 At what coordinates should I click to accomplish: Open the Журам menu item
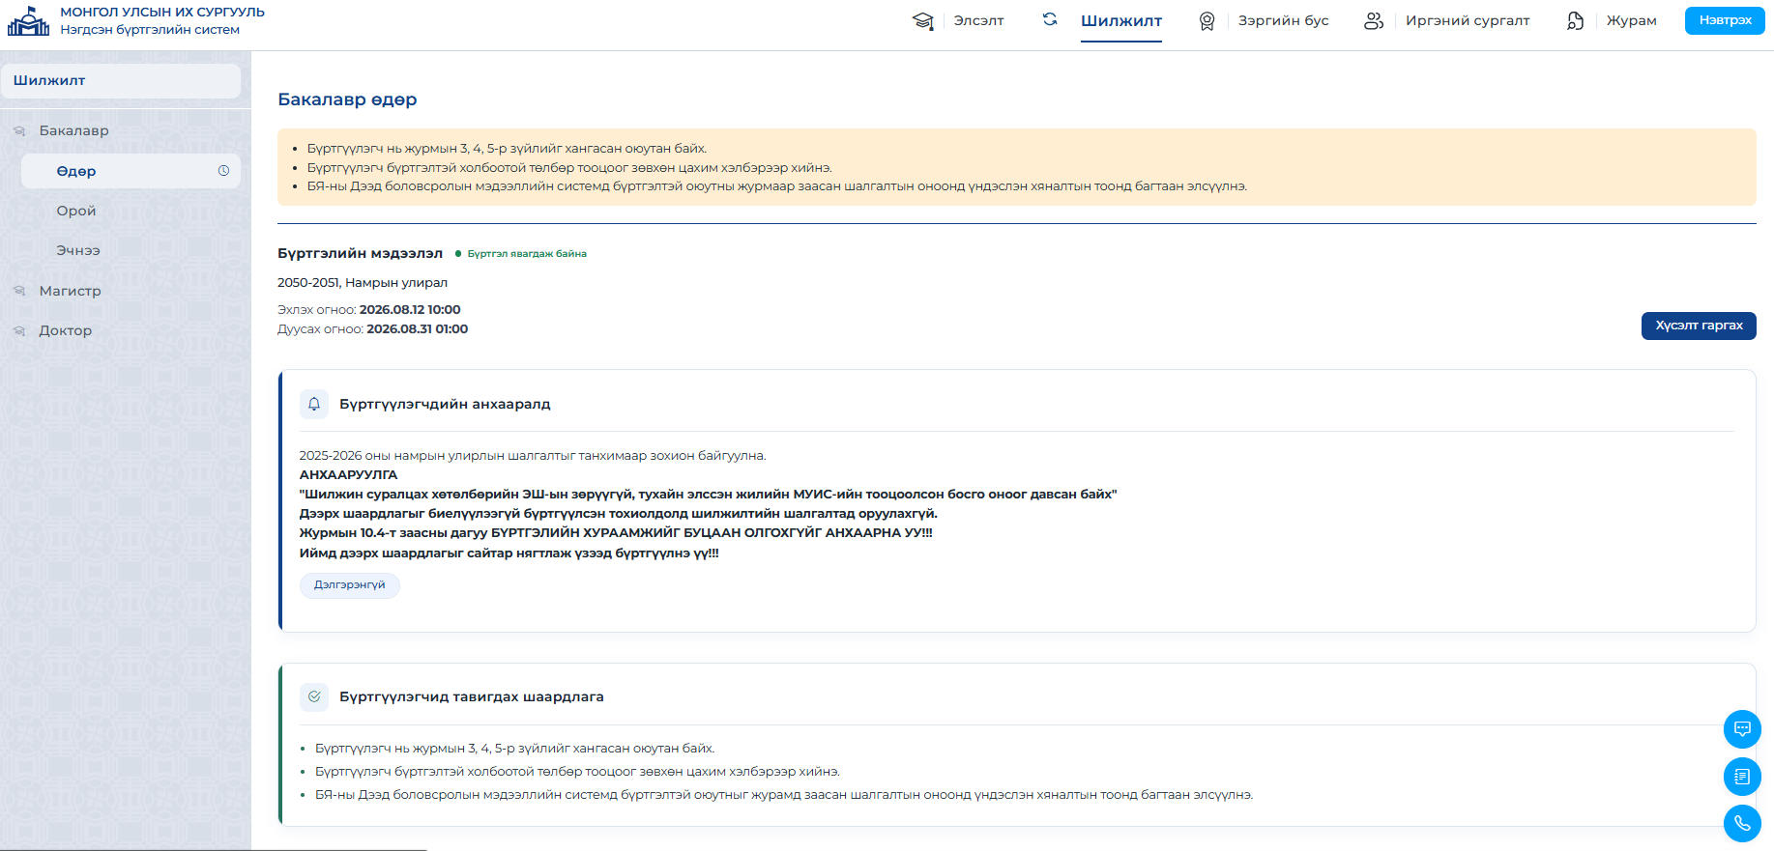coord(1631,21)
